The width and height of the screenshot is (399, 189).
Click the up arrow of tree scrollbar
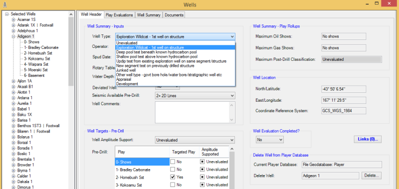click(71, 14)
